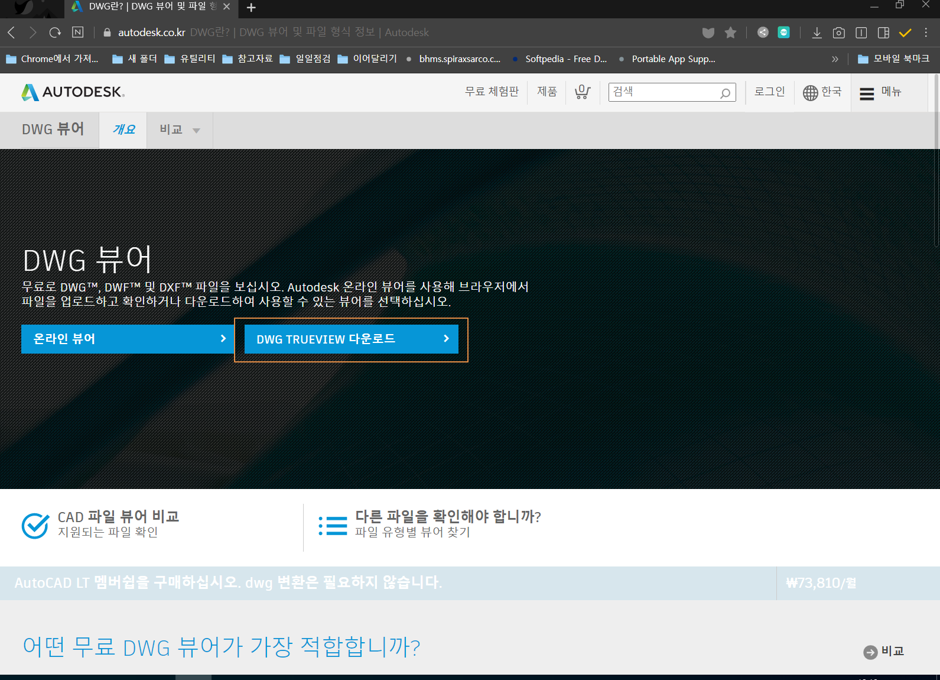The image size is (940, 680).
Task: Click the shield icon in address bar
Action: 708,33
